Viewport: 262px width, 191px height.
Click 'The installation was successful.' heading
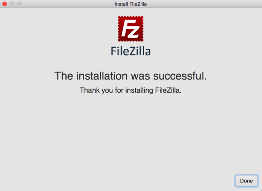point(131,76)
